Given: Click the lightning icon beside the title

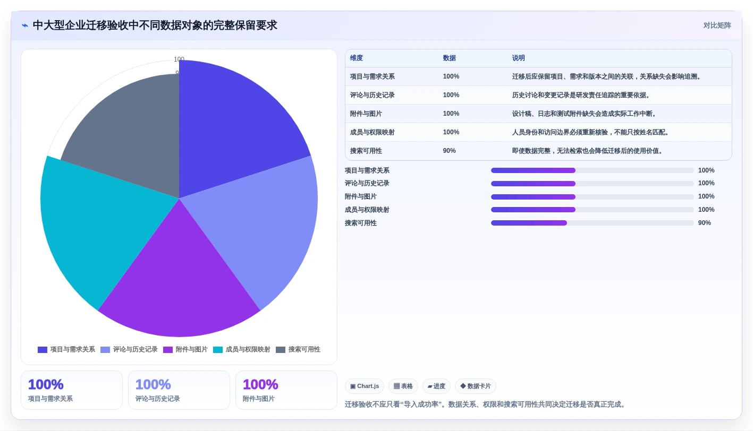Looking at the screenshot, I should pyautogui.click(x=25, y=25).
